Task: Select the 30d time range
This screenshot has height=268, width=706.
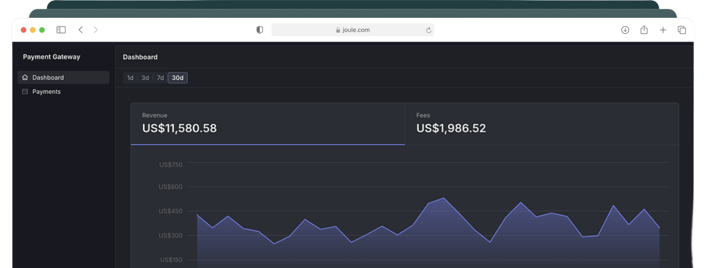Action: (x=178, y=78)
